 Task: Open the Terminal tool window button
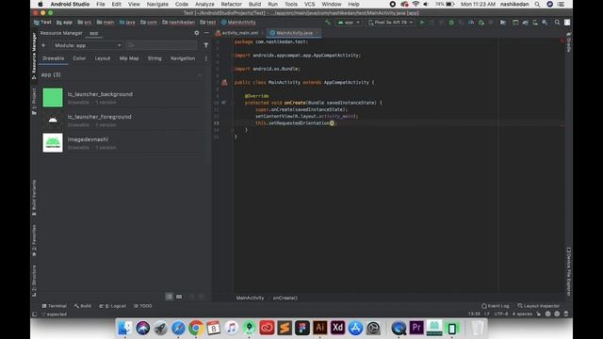point(55,306)
